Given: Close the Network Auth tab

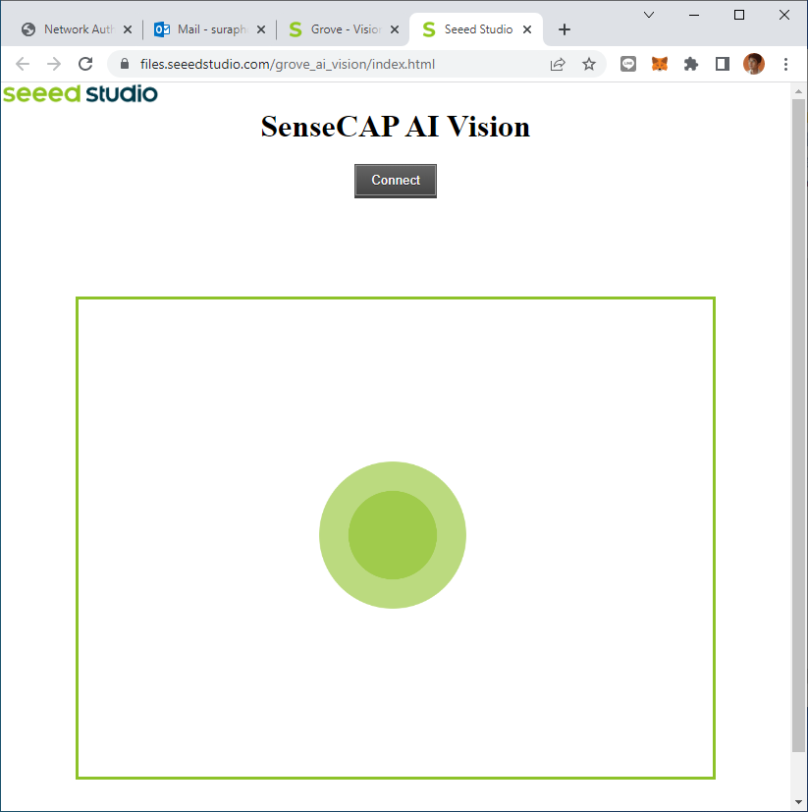Looking at the screenshot, I should pyautogui.click(x=128, y=29).
